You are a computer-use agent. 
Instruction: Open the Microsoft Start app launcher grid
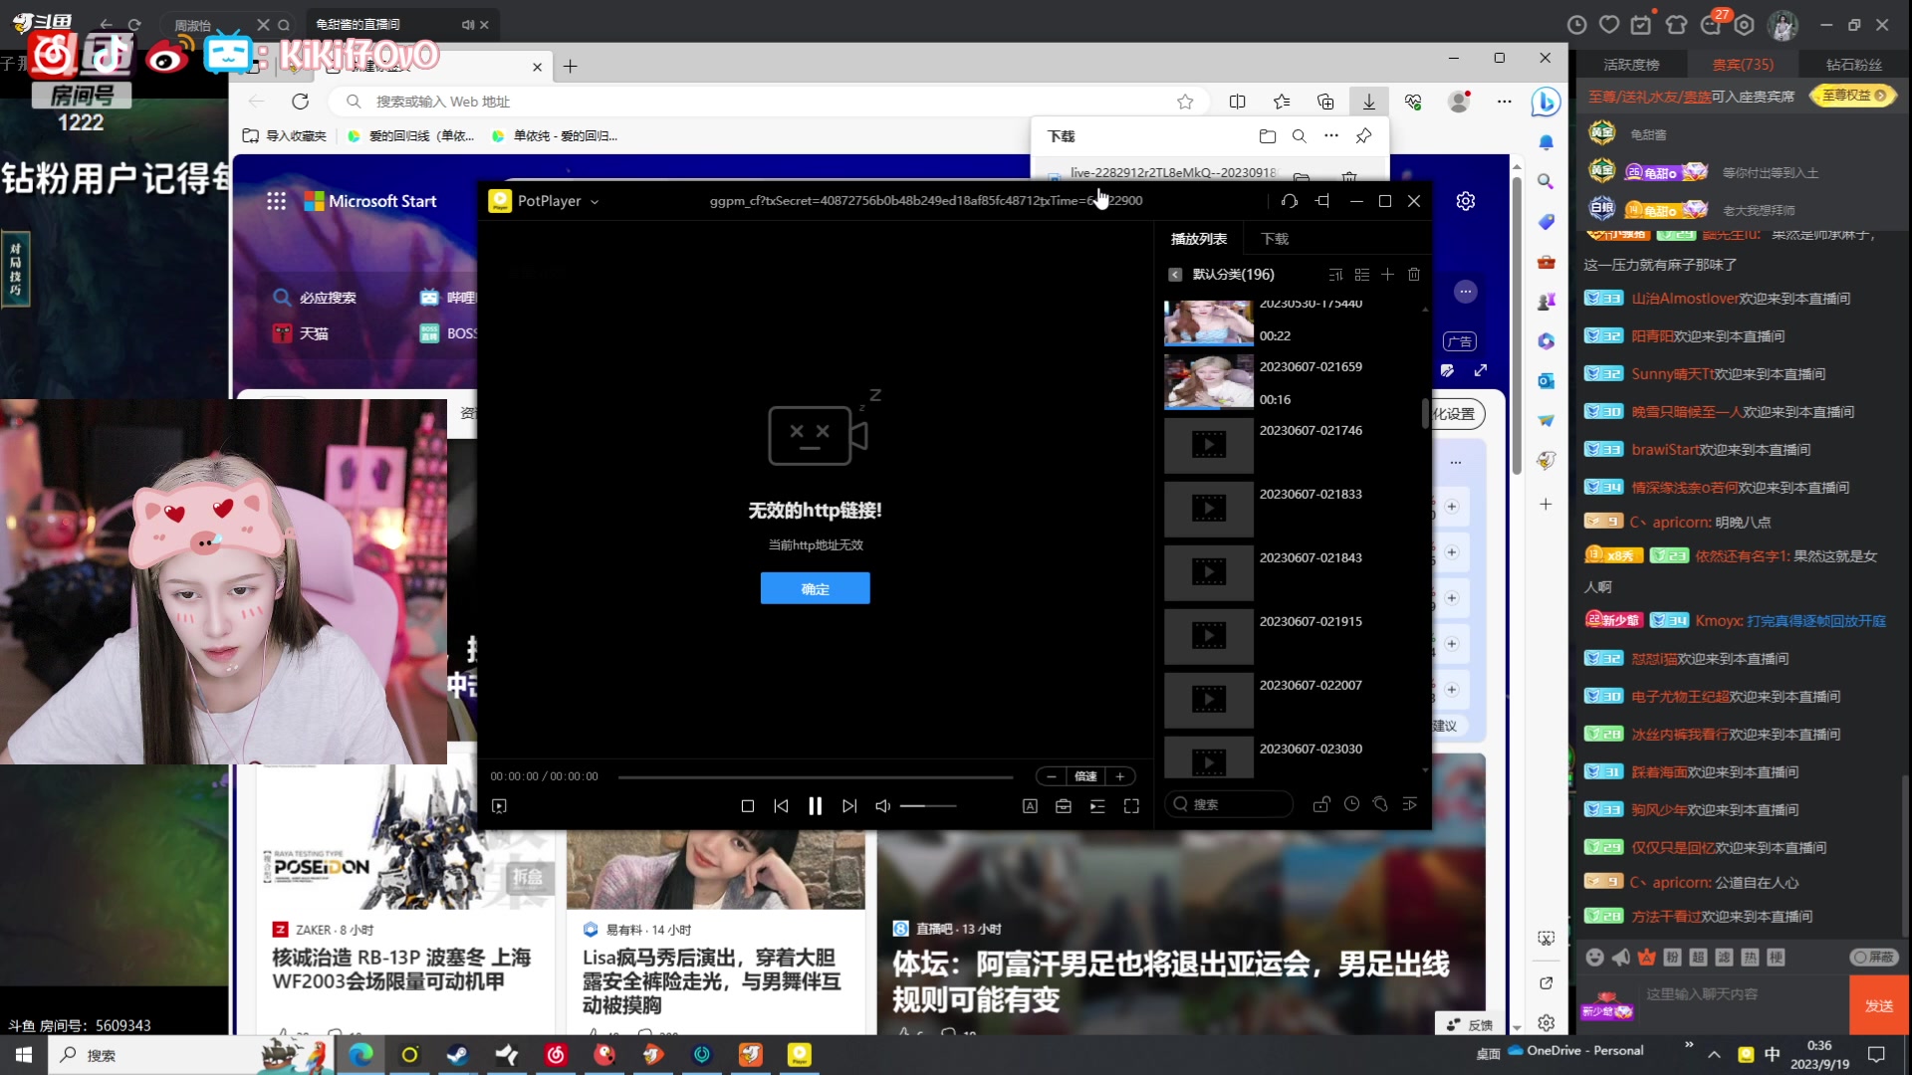[x=276, y=201]
